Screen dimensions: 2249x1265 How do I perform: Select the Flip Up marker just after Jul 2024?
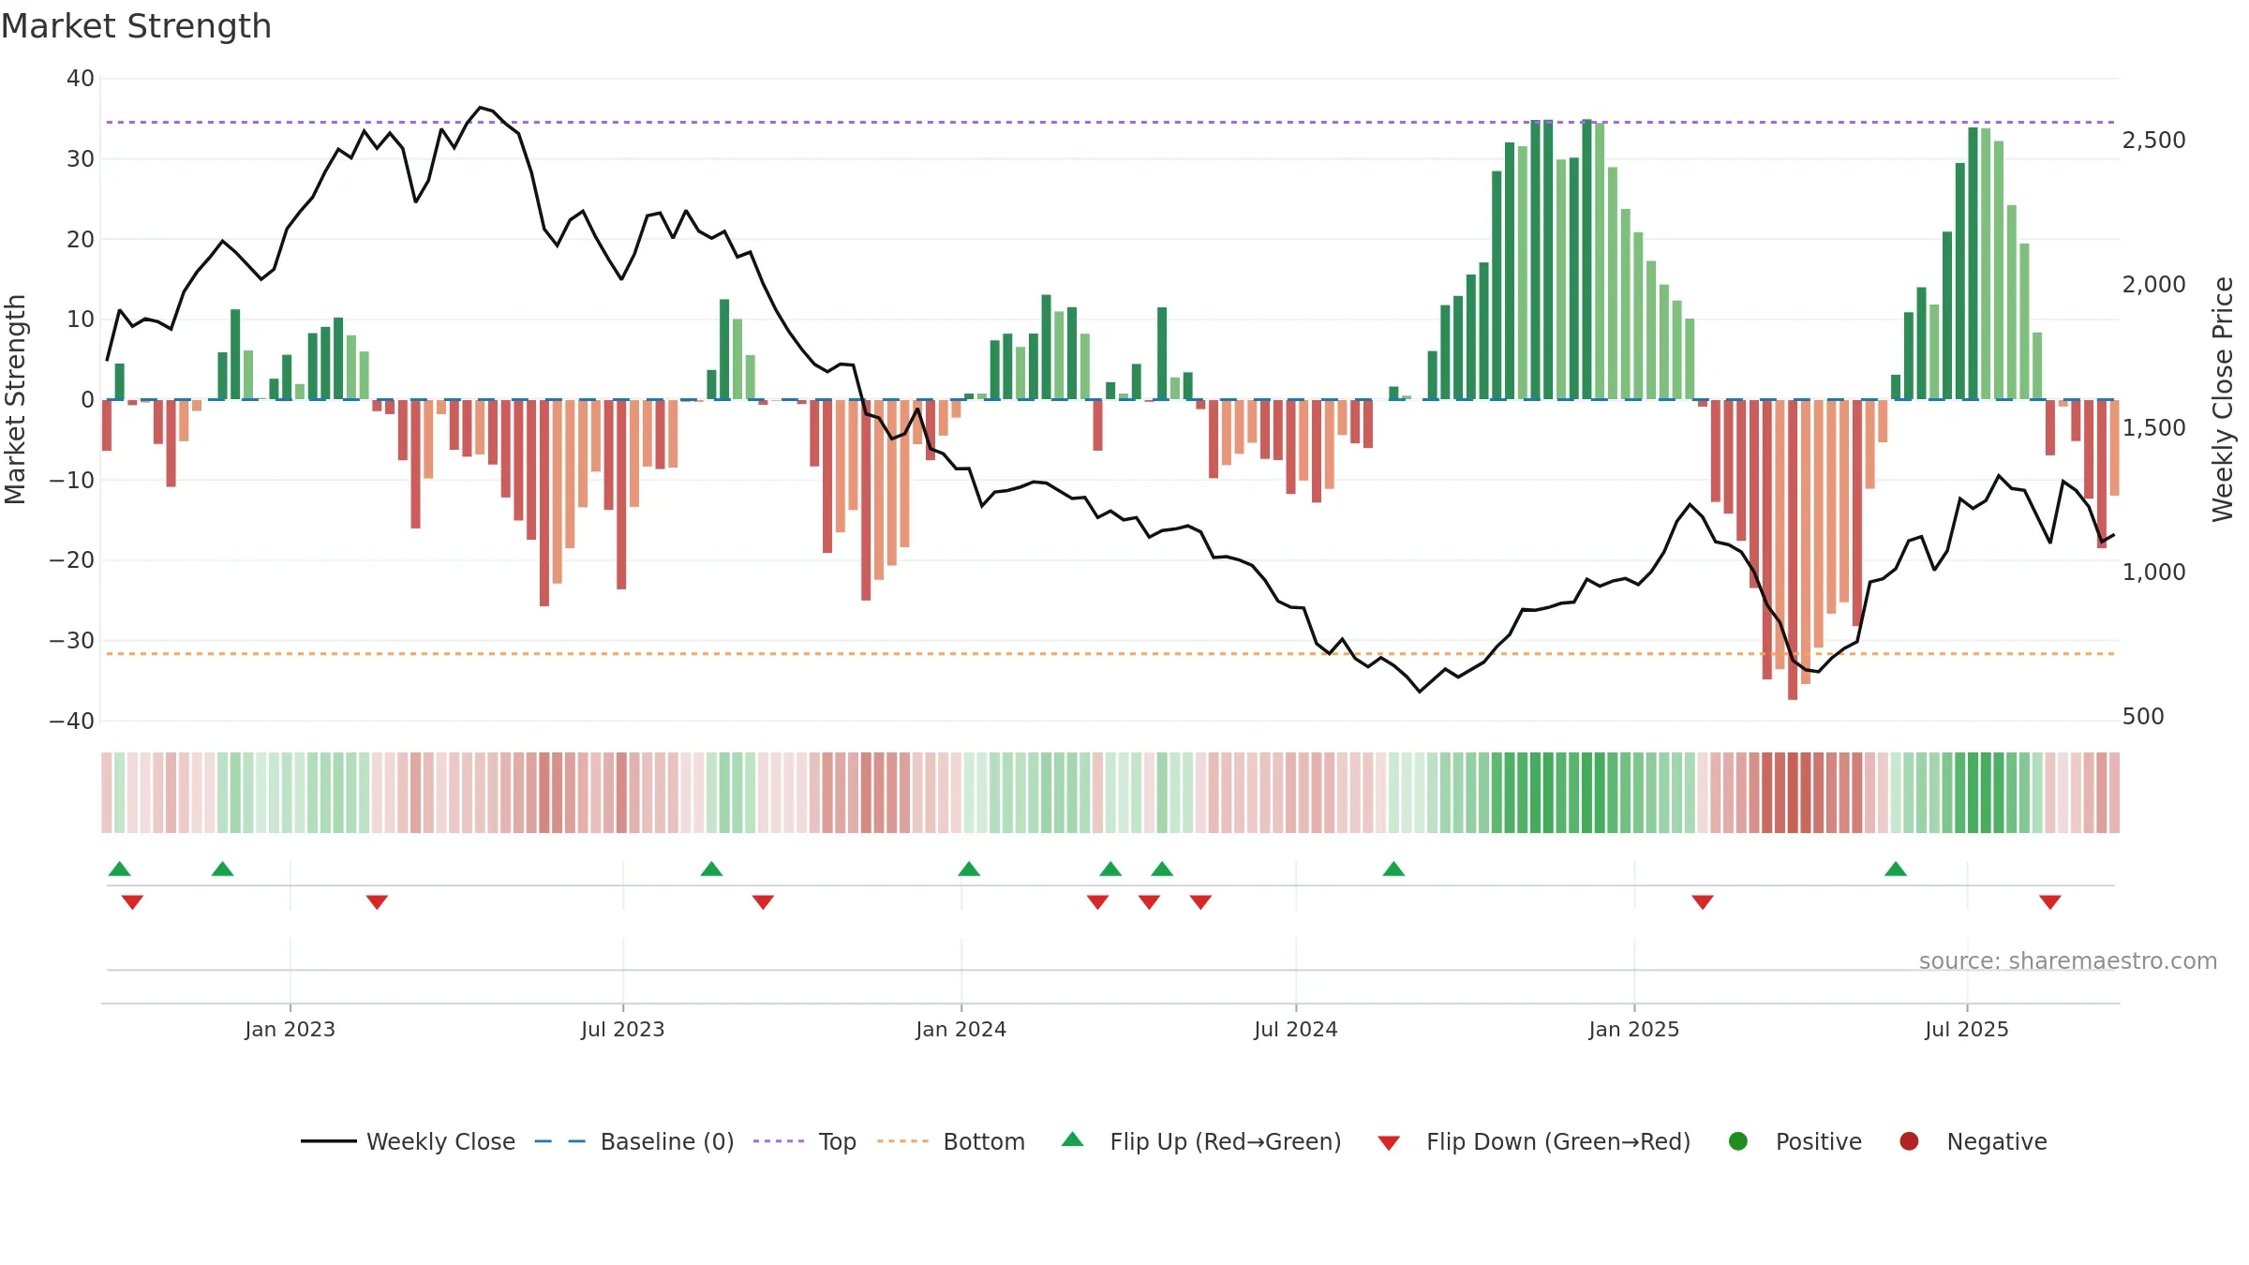coord(1393,869)
